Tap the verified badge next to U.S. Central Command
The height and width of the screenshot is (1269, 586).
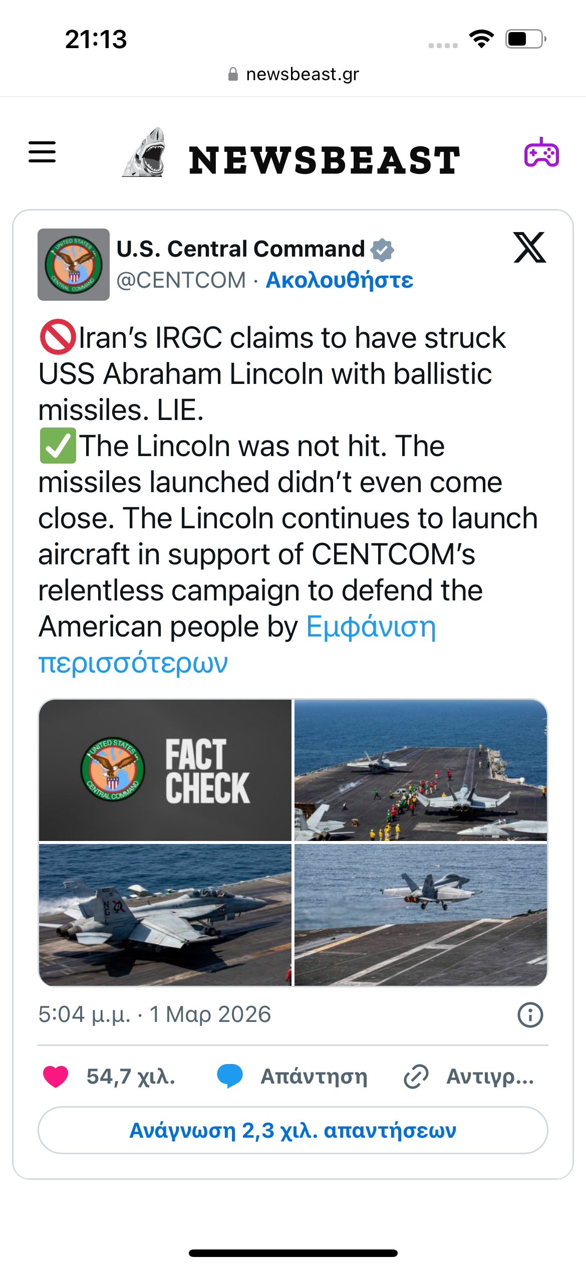pos(382,250)
